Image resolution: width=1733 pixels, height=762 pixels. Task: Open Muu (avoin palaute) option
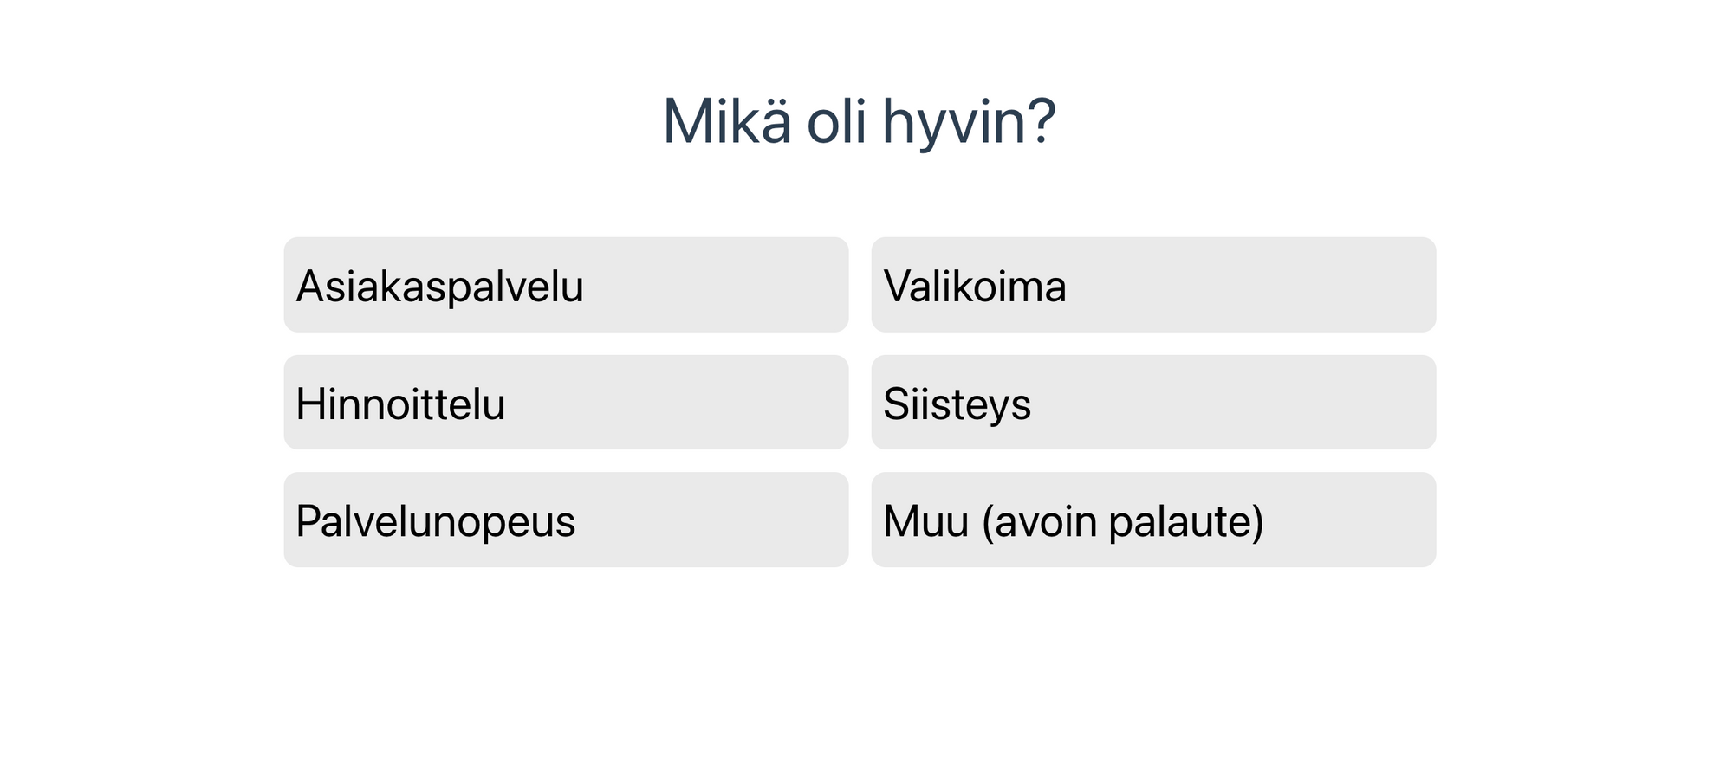[1153, 520]
